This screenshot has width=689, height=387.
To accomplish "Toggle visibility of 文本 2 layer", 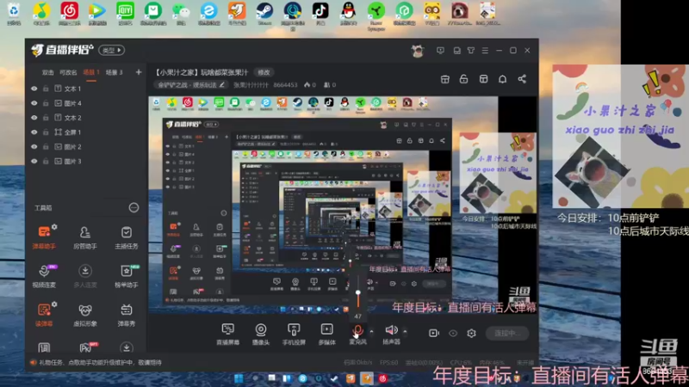I will 34,118.
